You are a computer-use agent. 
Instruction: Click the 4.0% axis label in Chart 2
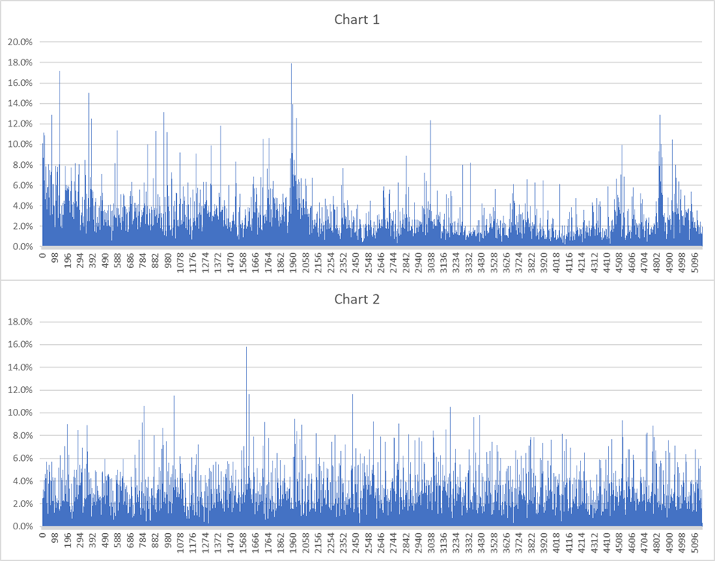click(23, 481)
